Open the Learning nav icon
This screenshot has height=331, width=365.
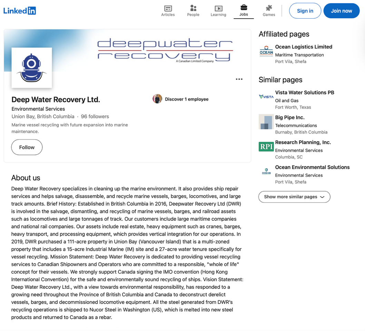click(218, 8)
